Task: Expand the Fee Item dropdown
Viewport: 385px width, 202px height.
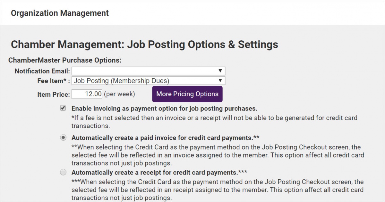Action: (148, 81)
